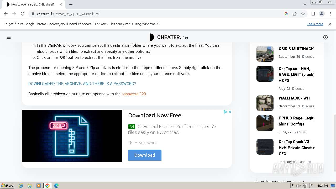This screenshot has width=336, height=189.
Task: Close the 'How to open rar' tab
Action: pyautogui.click(x=61, y=4)
